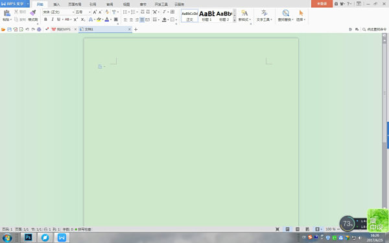Click the text highlight color button
389x243 pixels.
click(x=99, y=19)
